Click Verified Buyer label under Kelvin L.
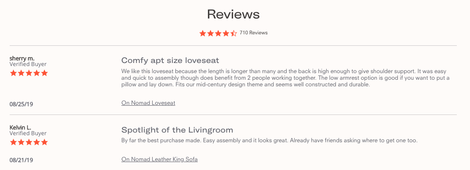This screenshot has width=470, height=170. coord(28,133)
